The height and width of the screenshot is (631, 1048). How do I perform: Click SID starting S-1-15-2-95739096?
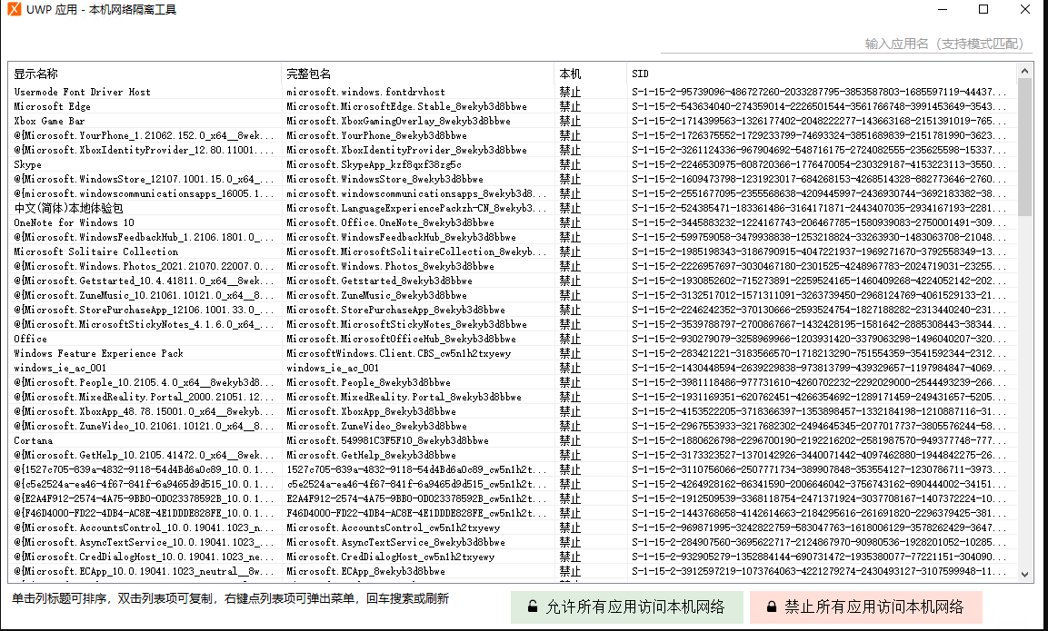(x=819, y=92)
